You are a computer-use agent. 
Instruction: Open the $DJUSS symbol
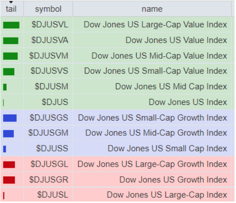(x=52, y=149)
